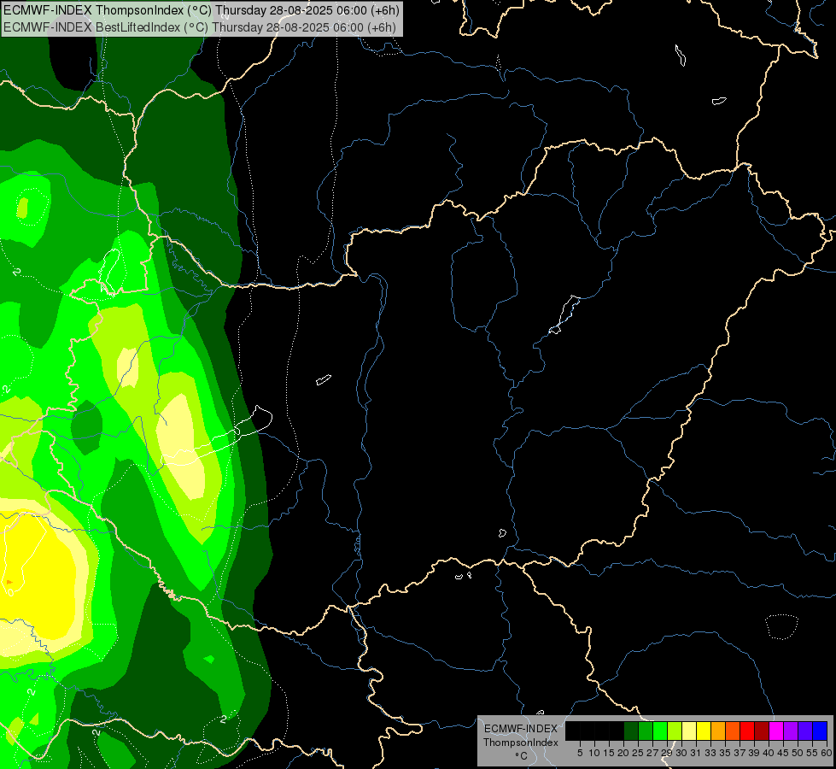Screen dimensions: 836x769
Task: Click the legend unit '°C'
Action: 522,756
